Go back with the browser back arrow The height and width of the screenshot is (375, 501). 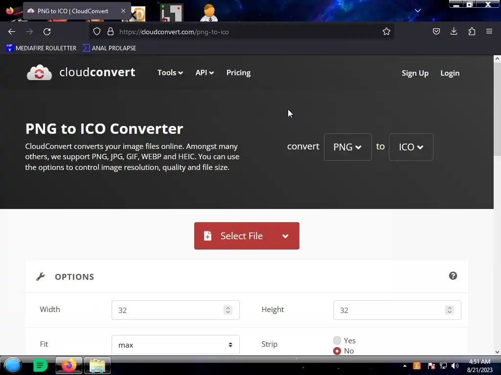click(x=12, y=32)
